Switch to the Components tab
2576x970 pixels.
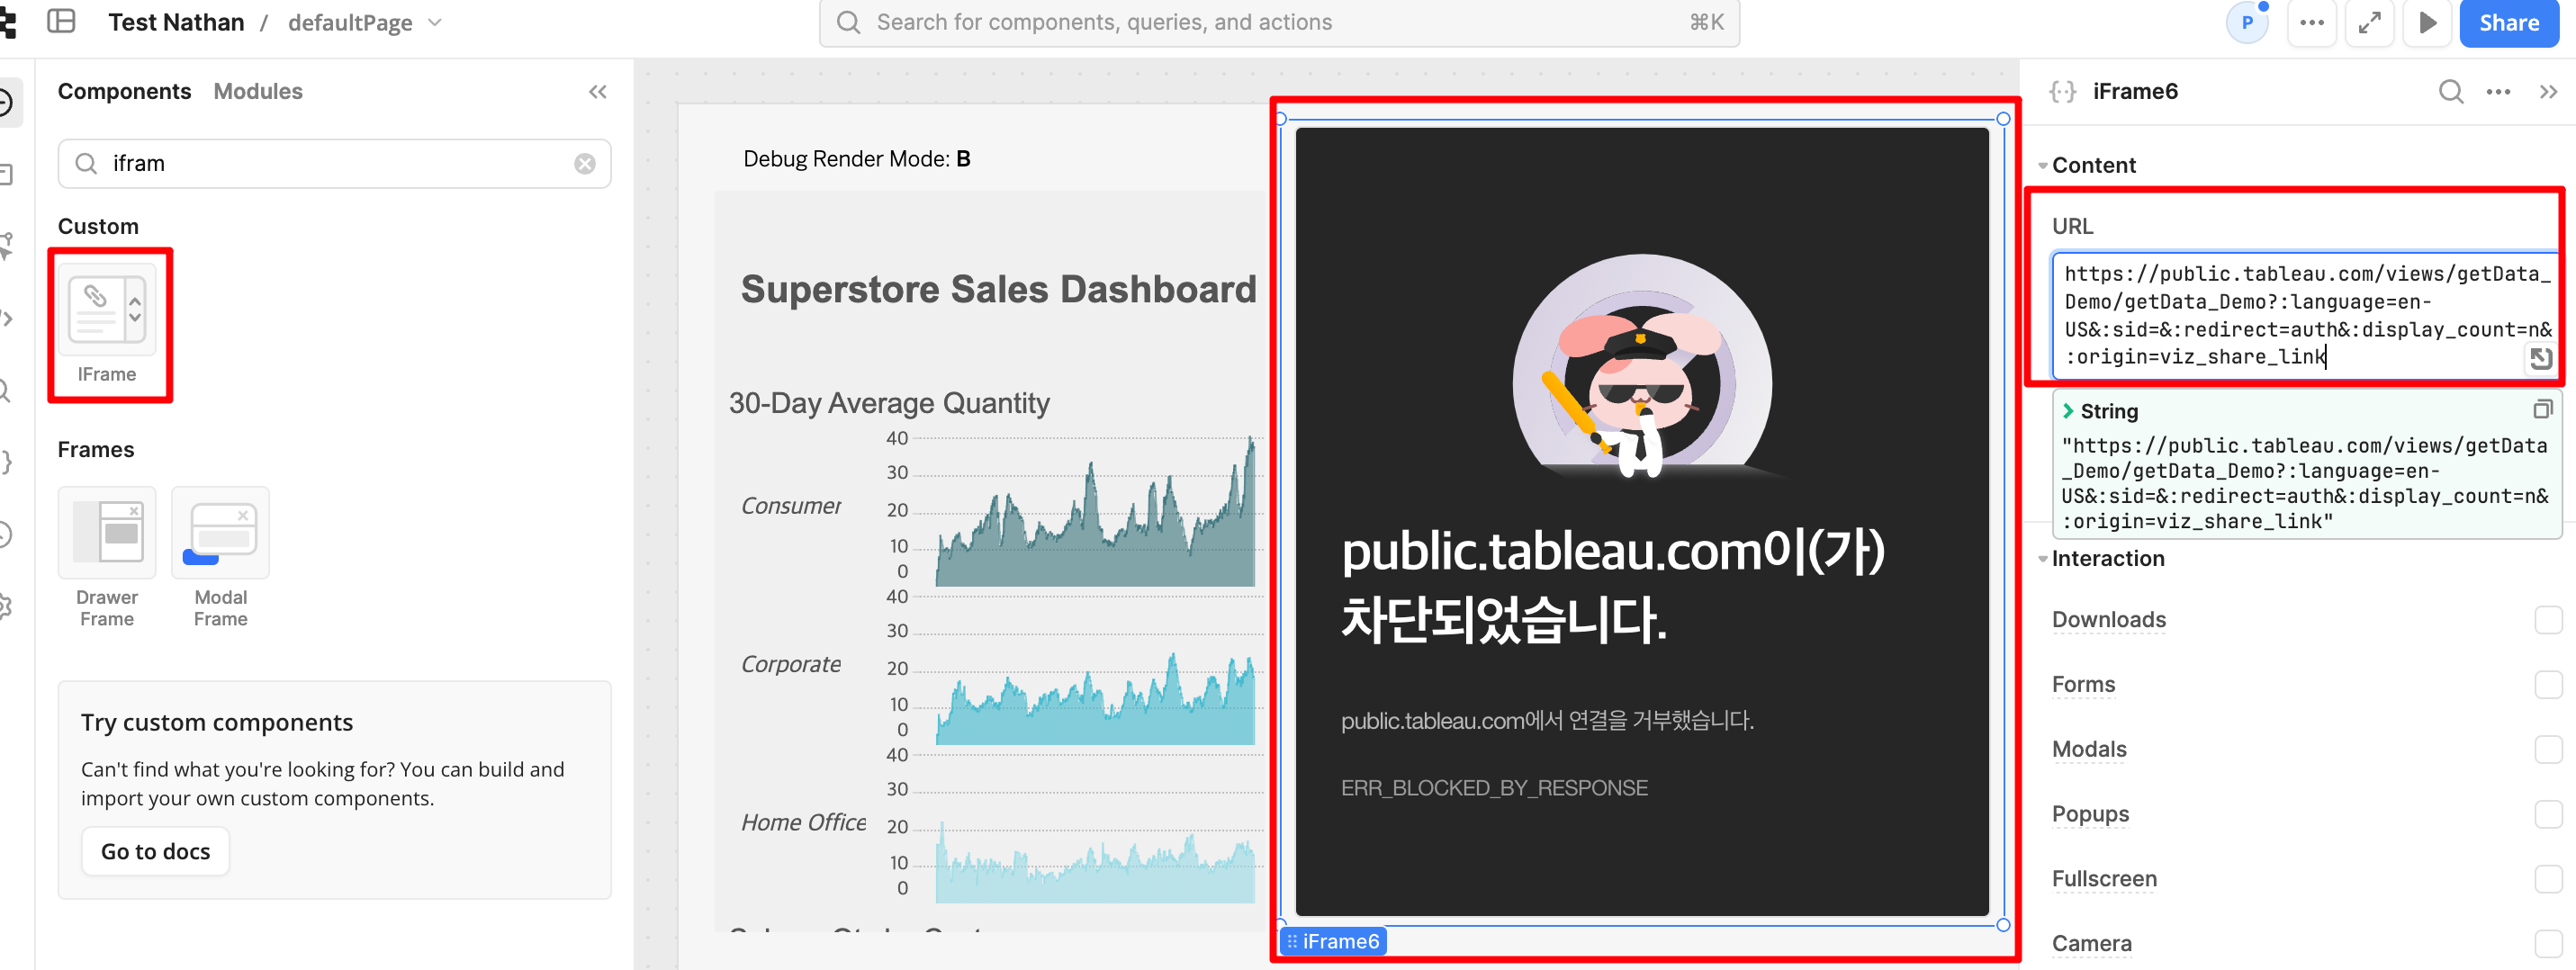click(124, 91)
